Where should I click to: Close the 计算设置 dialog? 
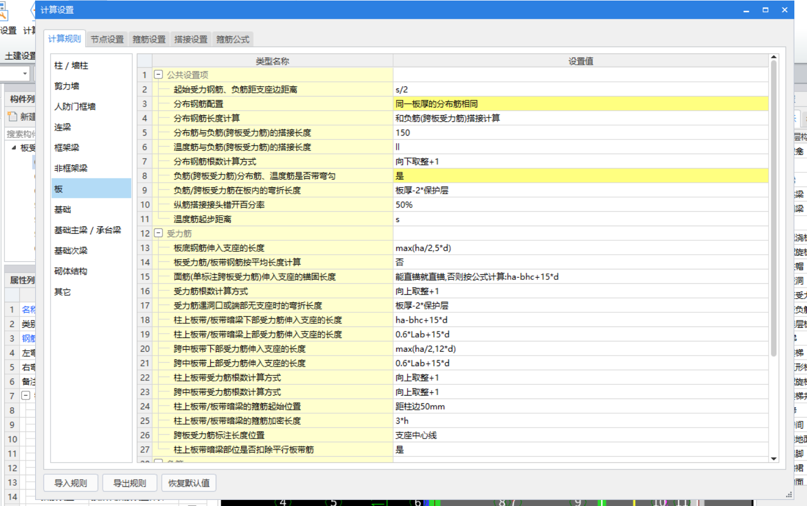tap(784, 10)
